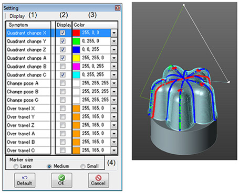Enable display for Change pose B
The width and height of the screenshot is (239, 194).
[x=63, y=91]
